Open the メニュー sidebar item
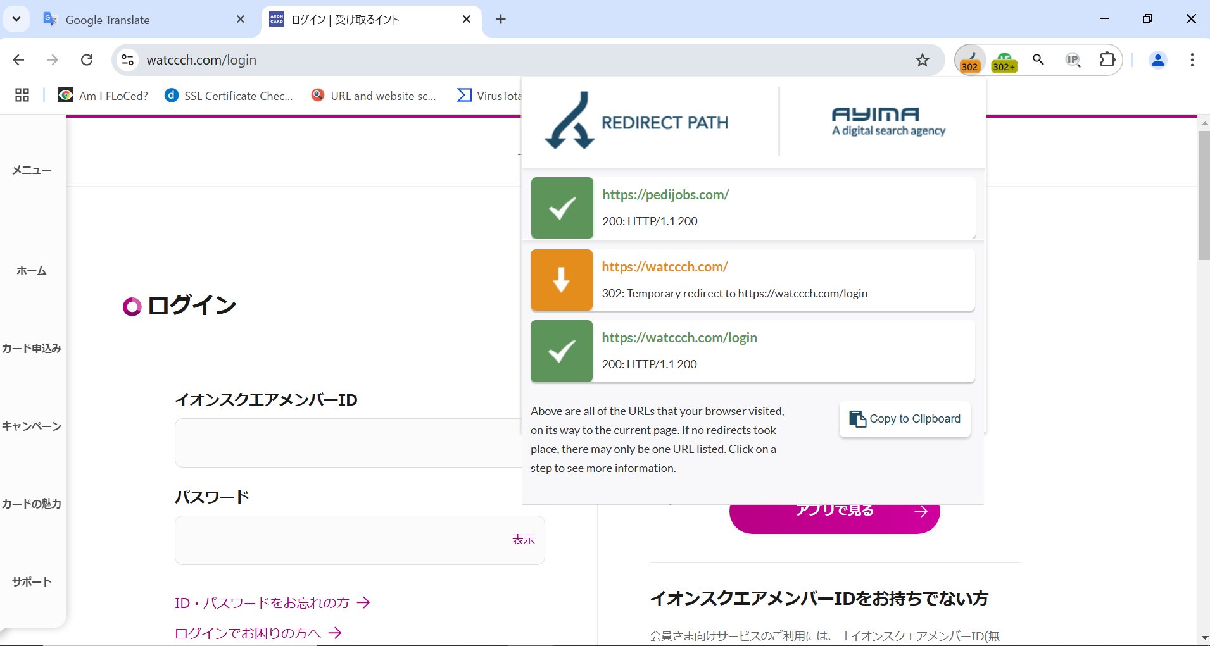 pos(32,170)
